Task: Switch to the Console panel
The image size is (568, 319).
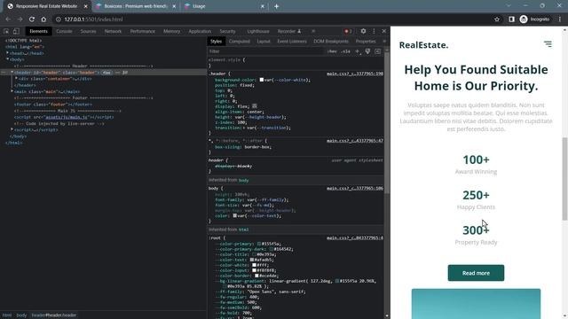Action: coord(64,32)
